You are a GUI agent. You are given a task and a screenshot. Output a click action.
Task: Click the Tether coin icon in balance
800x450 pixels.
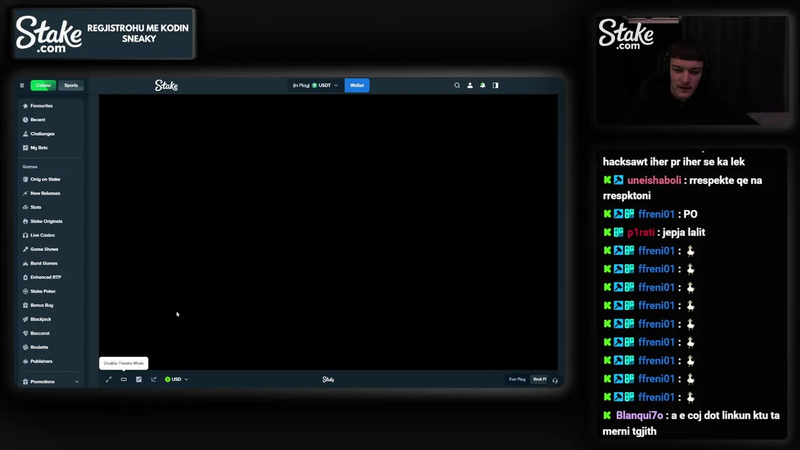[x=314, y=86]
